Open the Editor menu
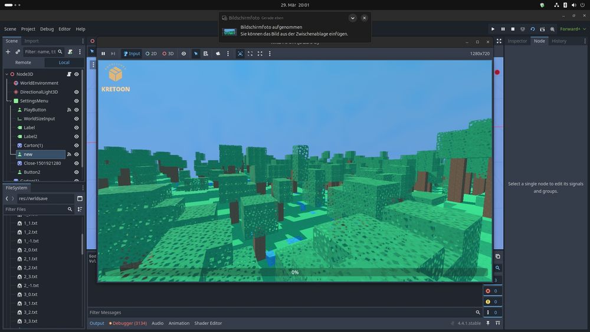Viewport: 590px width, 332px height. [64, 29]
